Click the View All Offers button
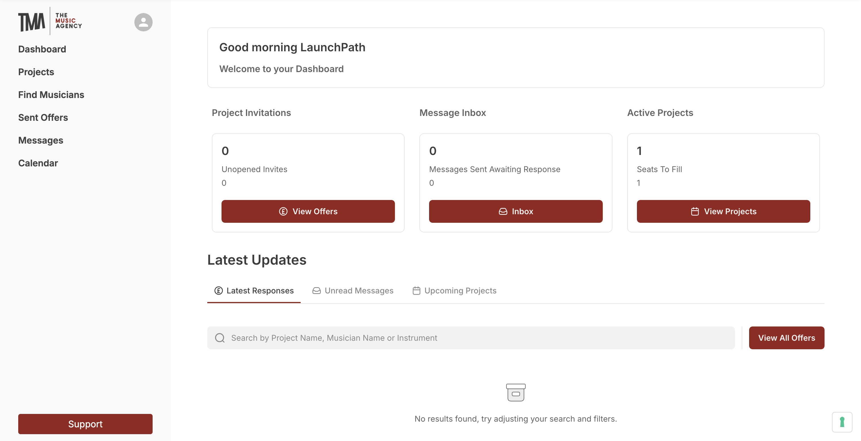Viewport: 861px width, 441px height. (x=786, y=338)
